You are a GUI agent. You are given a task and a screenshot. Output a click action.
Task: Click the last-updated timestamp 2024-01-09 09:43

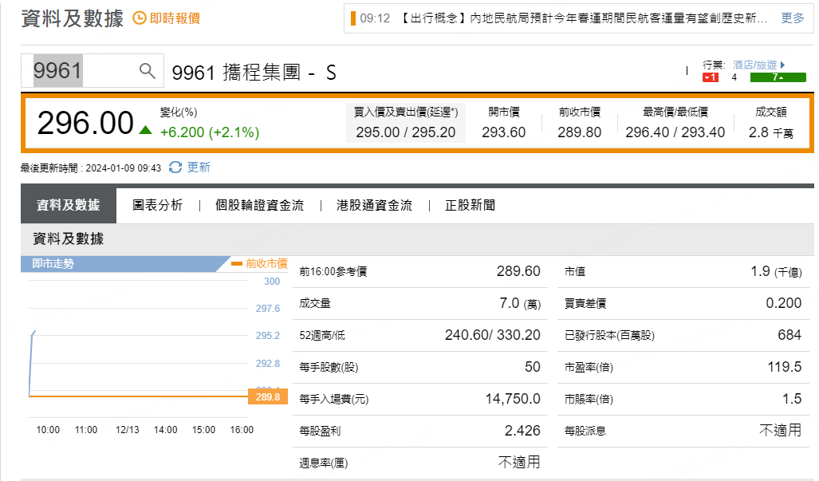[x=124, y=168]
